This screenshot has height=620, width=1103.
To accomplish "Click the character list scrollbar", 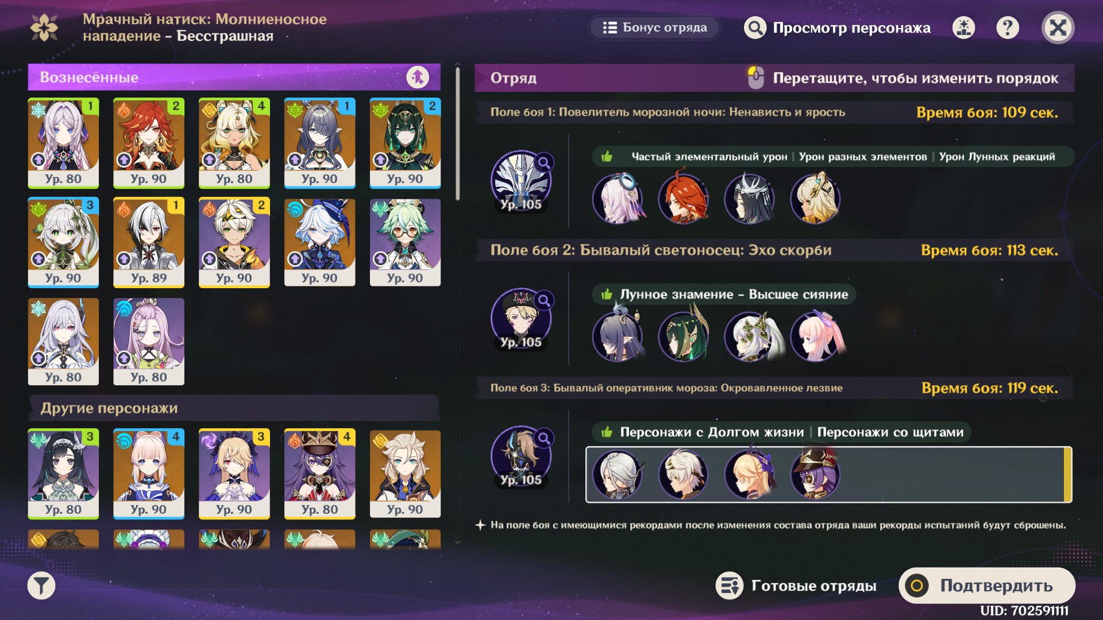I will click(x=458, y=133).
